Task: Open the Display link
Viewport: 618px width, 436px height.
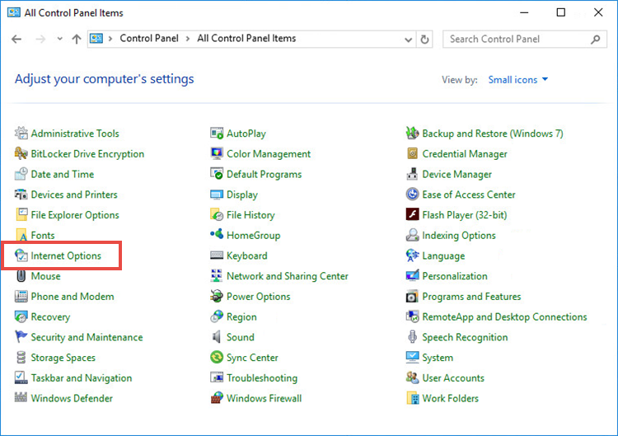Action: click(x=242, y=195)
